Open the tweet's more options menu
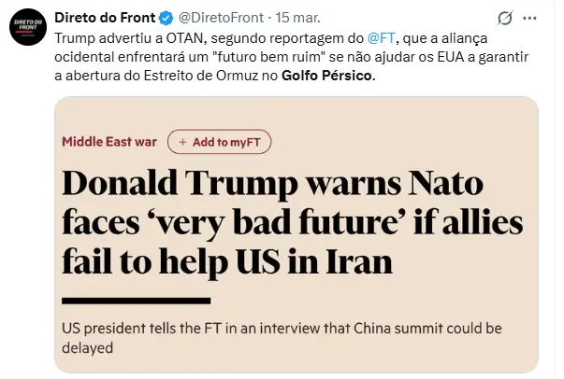 537,19
